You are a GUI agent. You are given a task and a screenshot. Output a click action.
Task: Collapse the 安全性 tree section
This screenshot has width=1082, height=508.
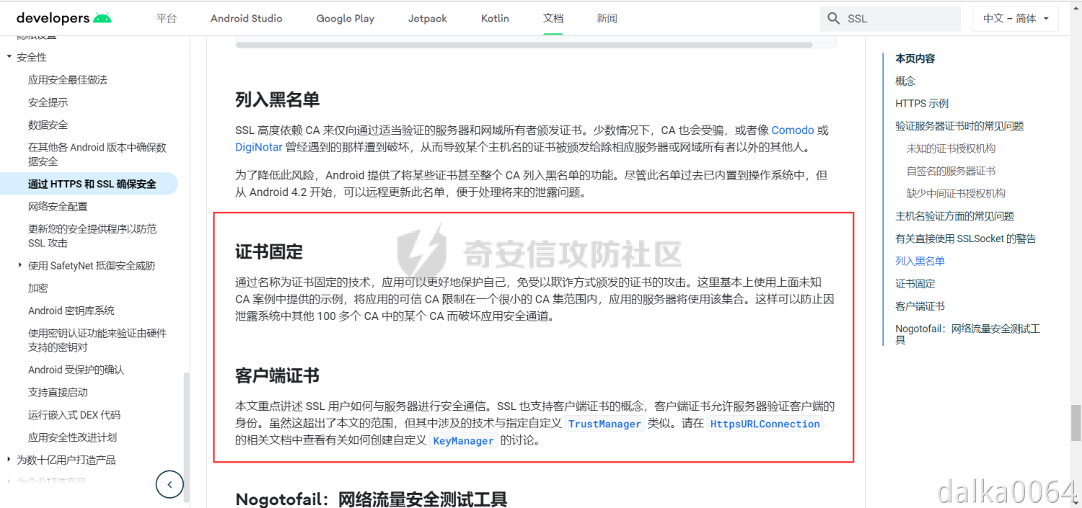pyautogui.click(x=9, y=57)
